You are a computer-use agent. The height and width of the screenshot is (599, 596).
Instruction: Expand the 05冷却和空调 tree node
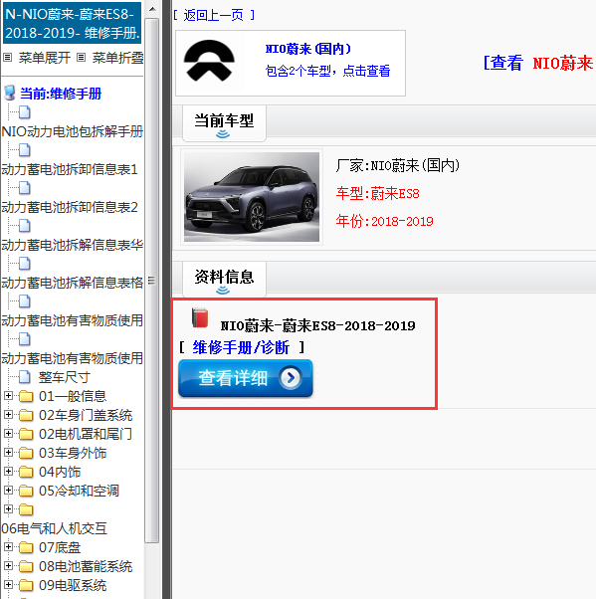coord(8,491)
